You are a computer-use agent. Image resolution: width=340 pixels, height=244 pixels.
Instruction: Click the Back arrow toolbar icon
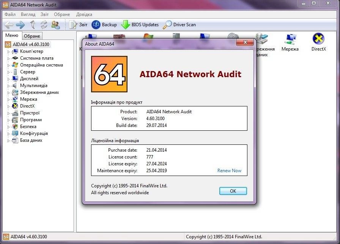click(9, 25)
